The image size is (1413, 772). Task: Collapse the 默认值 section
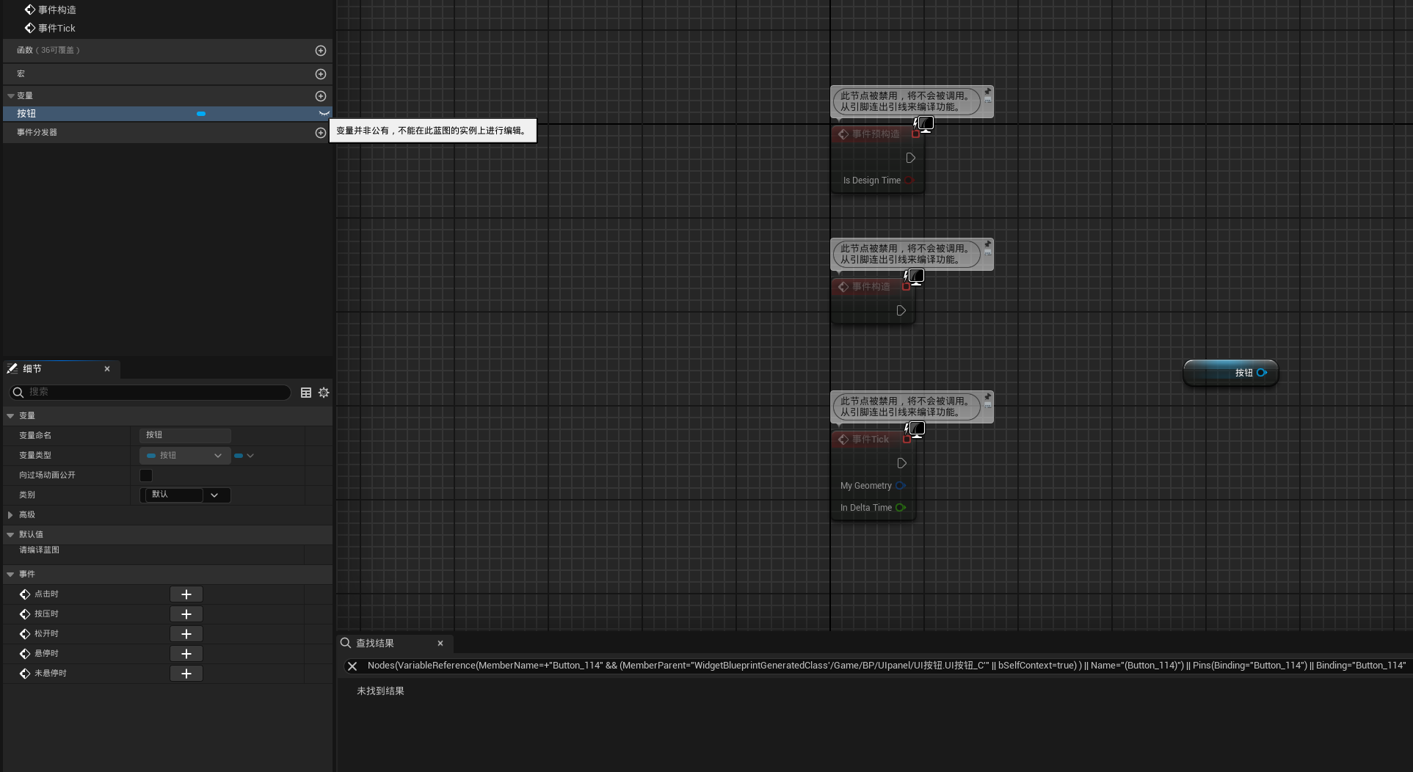coord(10,535)
